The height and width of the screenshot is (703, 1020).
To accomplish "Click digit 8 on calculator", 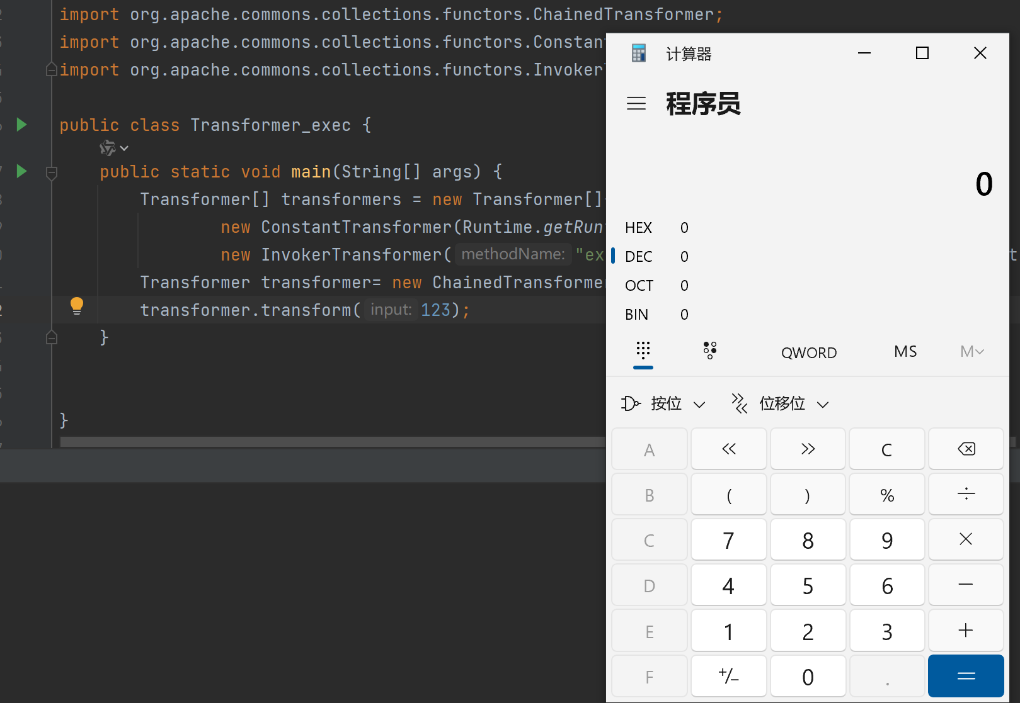I will (x=808, y=539).
